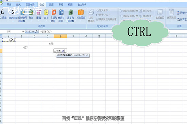
Task: Click the fx button in formula bar
Action: coord(36,32)
